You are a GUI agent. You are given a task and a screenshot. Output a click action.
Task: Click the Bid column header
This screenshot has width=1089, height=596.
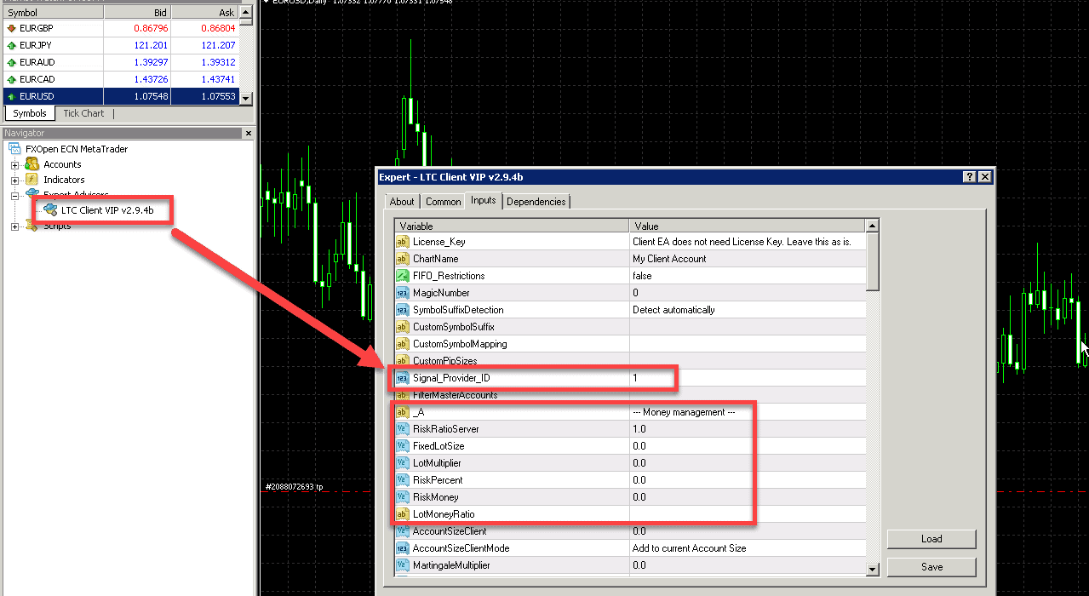click(137, 13)
